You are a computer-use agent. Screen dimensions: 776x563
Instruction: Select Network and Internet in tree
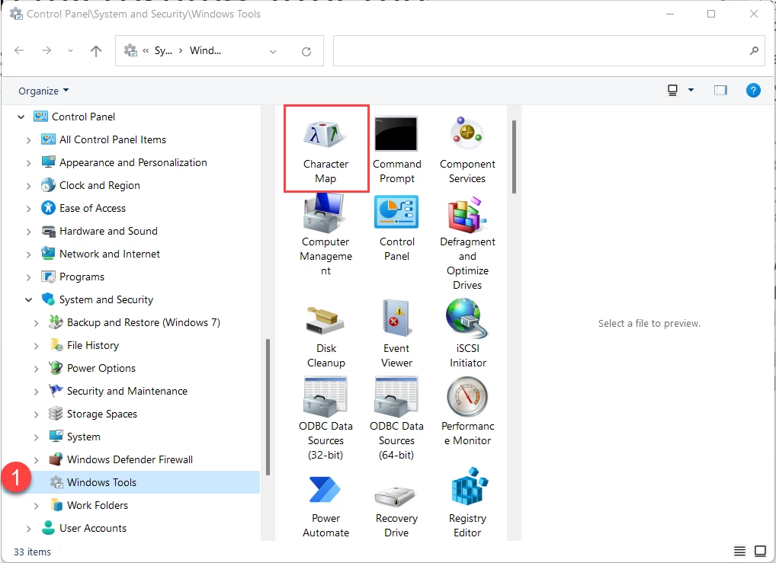tap(109, 254)
